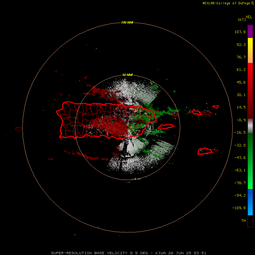Click the -63.1 velocity scale value
Image resolution: width=255 pixels, height=255 pixels.
(240, 170)
